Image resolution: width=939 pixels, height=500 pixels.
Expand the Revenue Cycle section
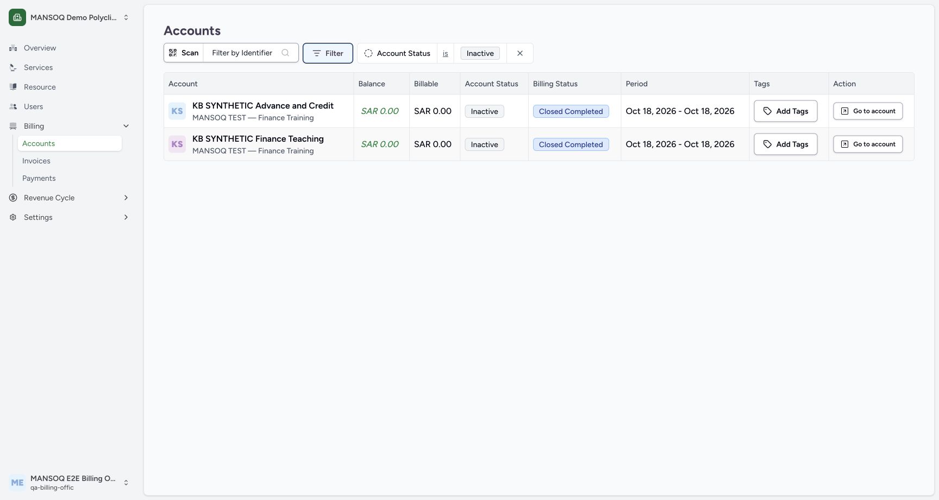(x=126, y=198)
